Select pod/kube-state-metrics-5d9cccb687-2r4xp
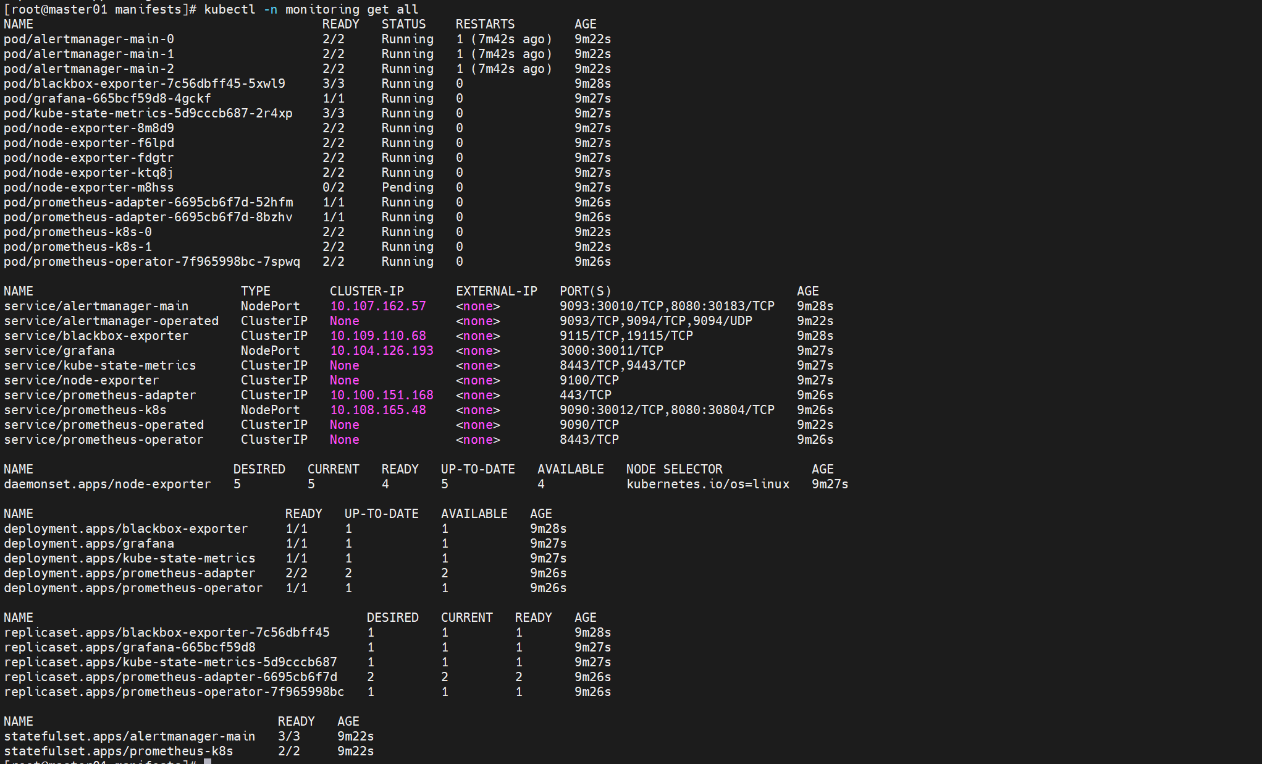1262x764 pixels. pyautogui.click(x=148, y=113)
